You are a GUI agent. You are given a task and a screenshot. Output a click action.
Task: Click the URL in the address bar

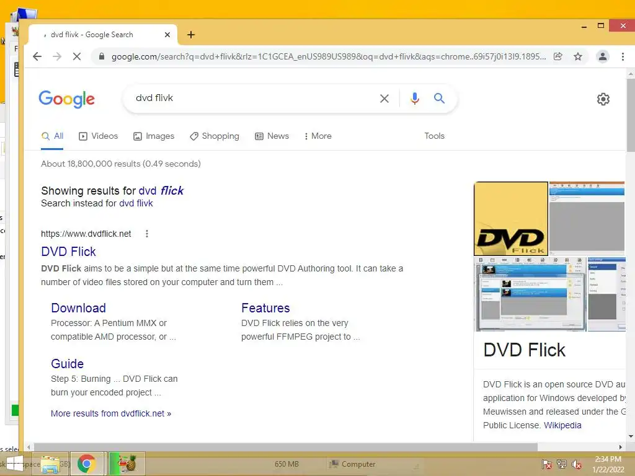point(329,56)
